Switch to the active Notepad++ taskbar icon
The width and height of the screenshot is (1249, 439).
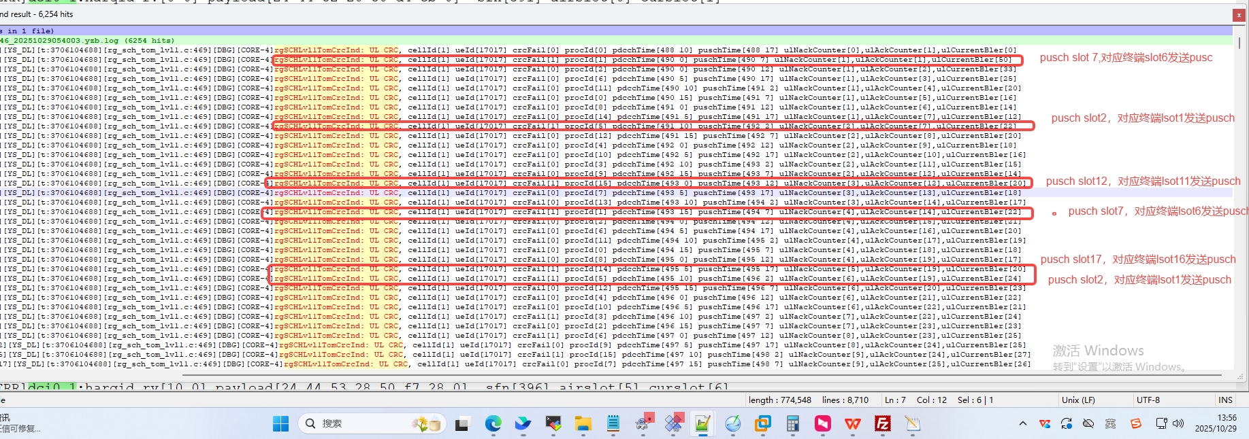[702, 424]
